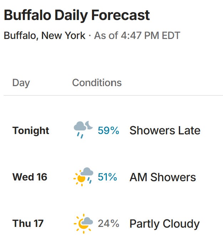Image resolution: width=223 pixels, height=238 pixels.
Task: Click the As of 4:47 PM EDT timestamp
Action: pos(137,35)
